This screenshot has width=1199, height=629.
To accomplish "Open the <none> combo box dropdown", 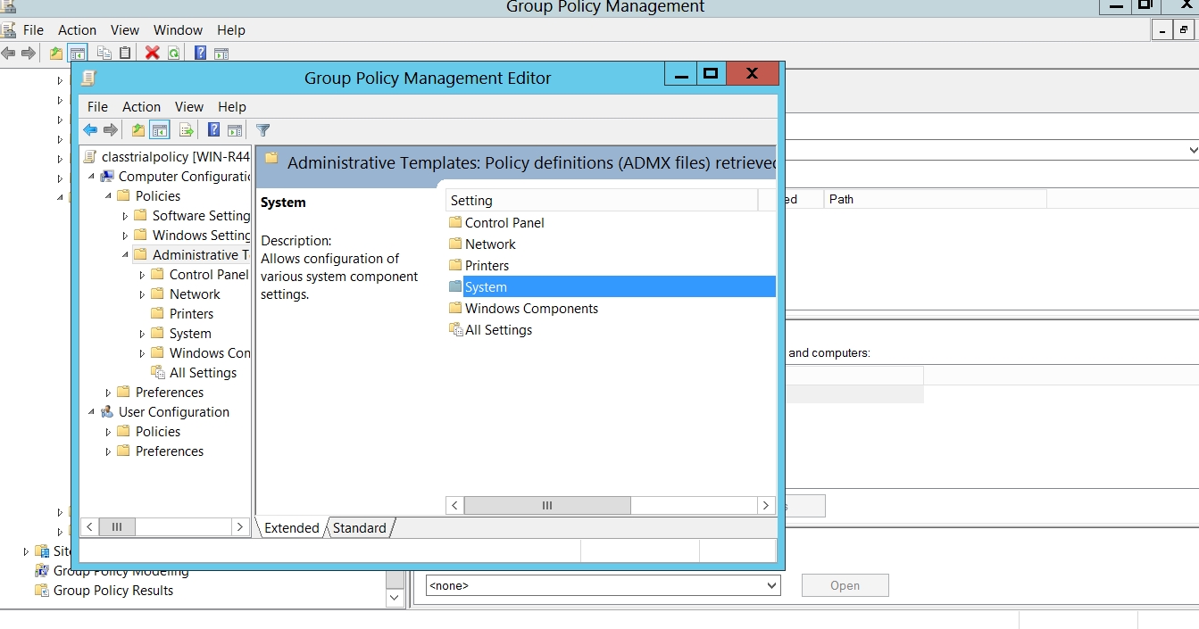I will click(771, 586).
